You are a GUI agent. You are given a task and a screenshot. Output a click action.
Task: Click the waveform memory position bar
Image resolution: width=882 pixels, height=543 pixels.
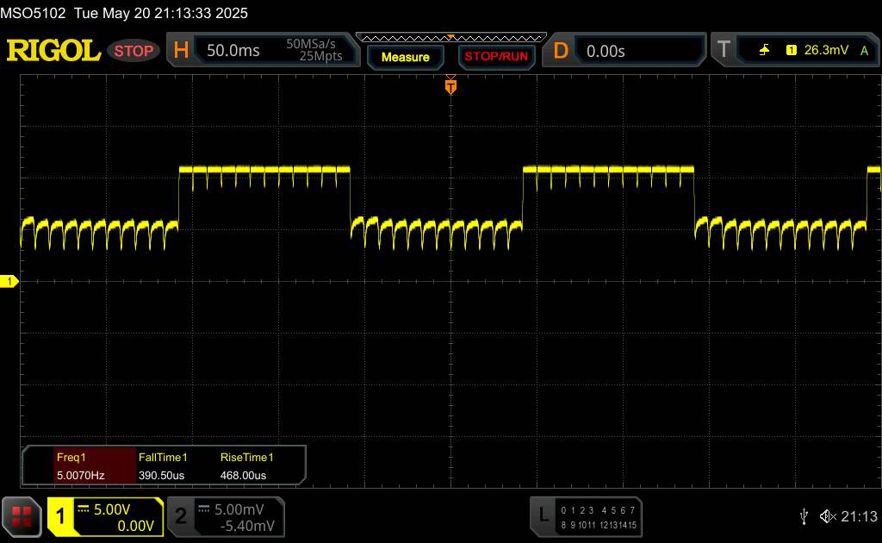[x=450, y=37]
